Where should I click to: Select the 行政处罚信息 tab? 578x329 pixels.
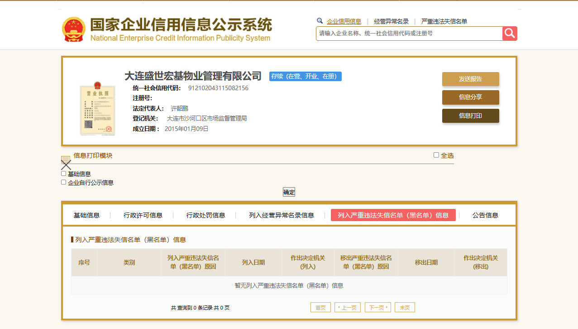(x=205, y=215)
